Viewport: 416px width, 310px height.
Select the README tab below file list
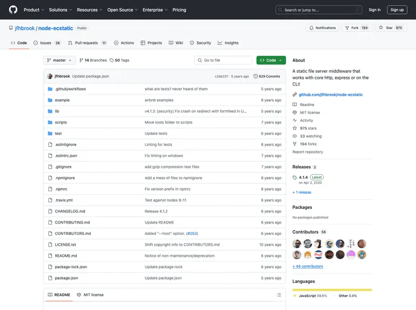[59, 295]
